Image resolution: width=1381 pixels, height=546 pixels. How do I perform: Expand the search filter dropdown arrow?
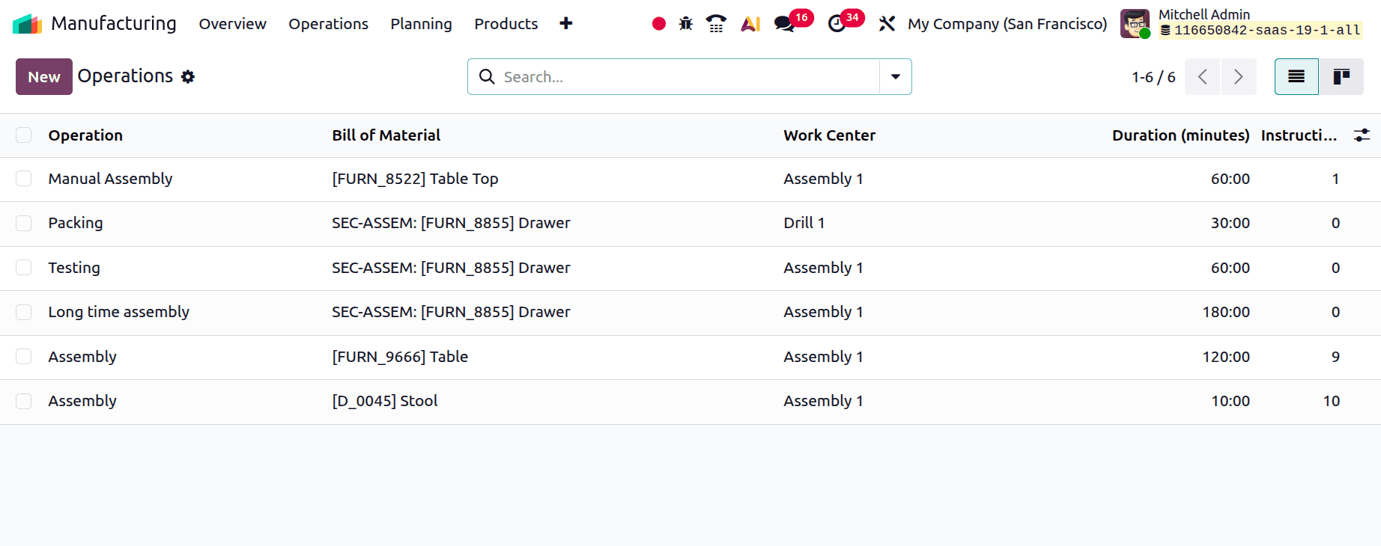pyautogui.click(x=896, y=76)
